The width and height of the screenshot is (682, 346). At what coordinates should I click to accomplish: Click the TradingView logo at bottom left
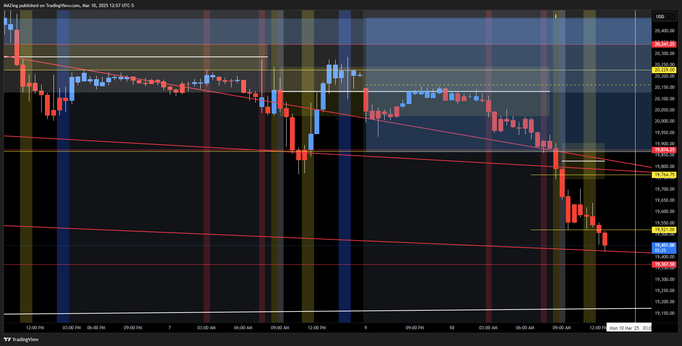pos(21,339)
